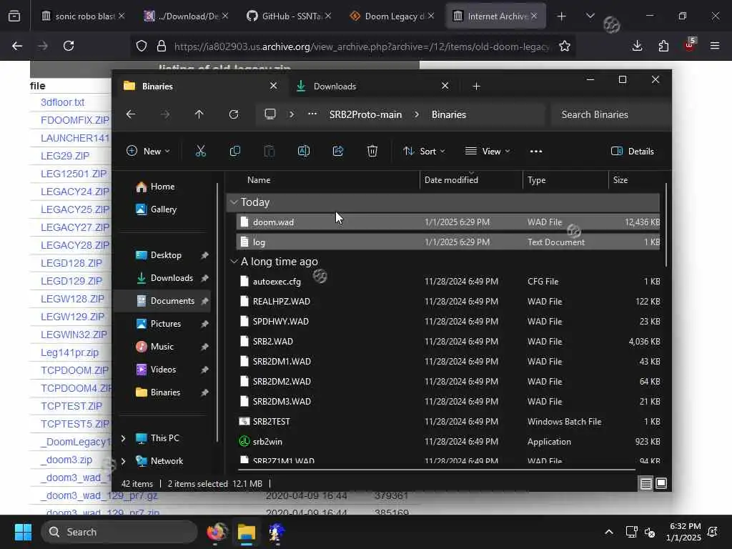Viewport: 732px width, 549px height.
Task: Switch to Doom Legacy browser tab
Action: [x=392, y=16]
